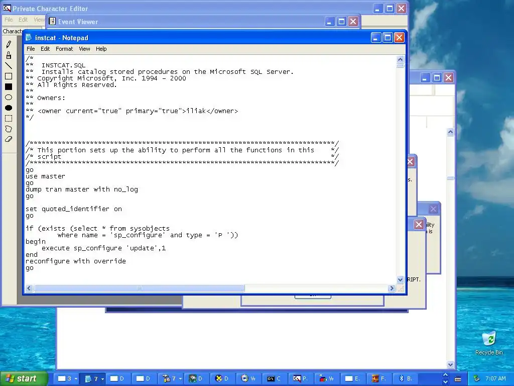Click the first 'D' taskbar button
Viewport: 514px width, 386px height.
(x=118, y=378)
